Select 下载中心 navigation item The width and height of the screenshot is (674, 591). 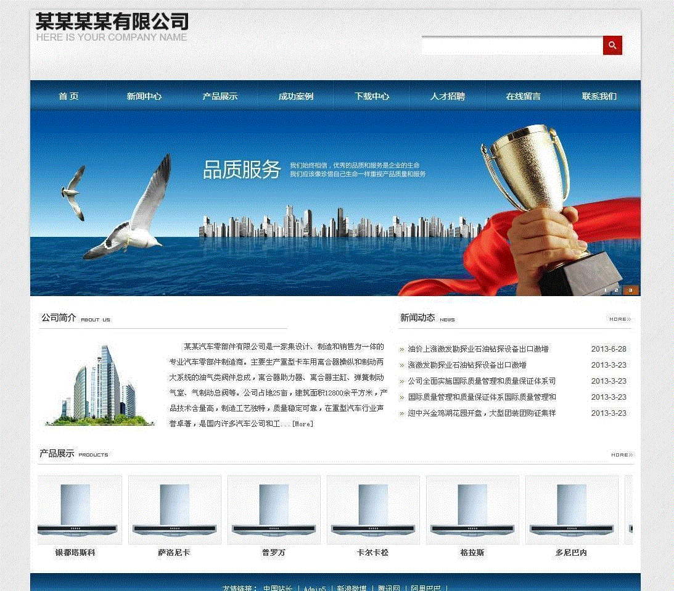372,96
